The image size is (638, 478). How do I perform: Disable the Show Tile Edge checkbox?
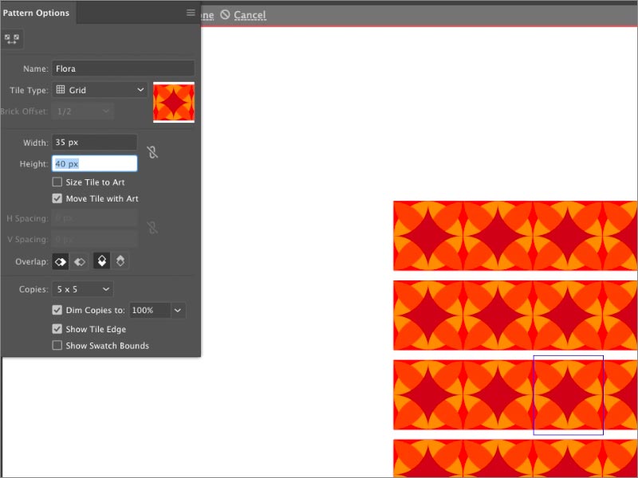coord(57,329)
